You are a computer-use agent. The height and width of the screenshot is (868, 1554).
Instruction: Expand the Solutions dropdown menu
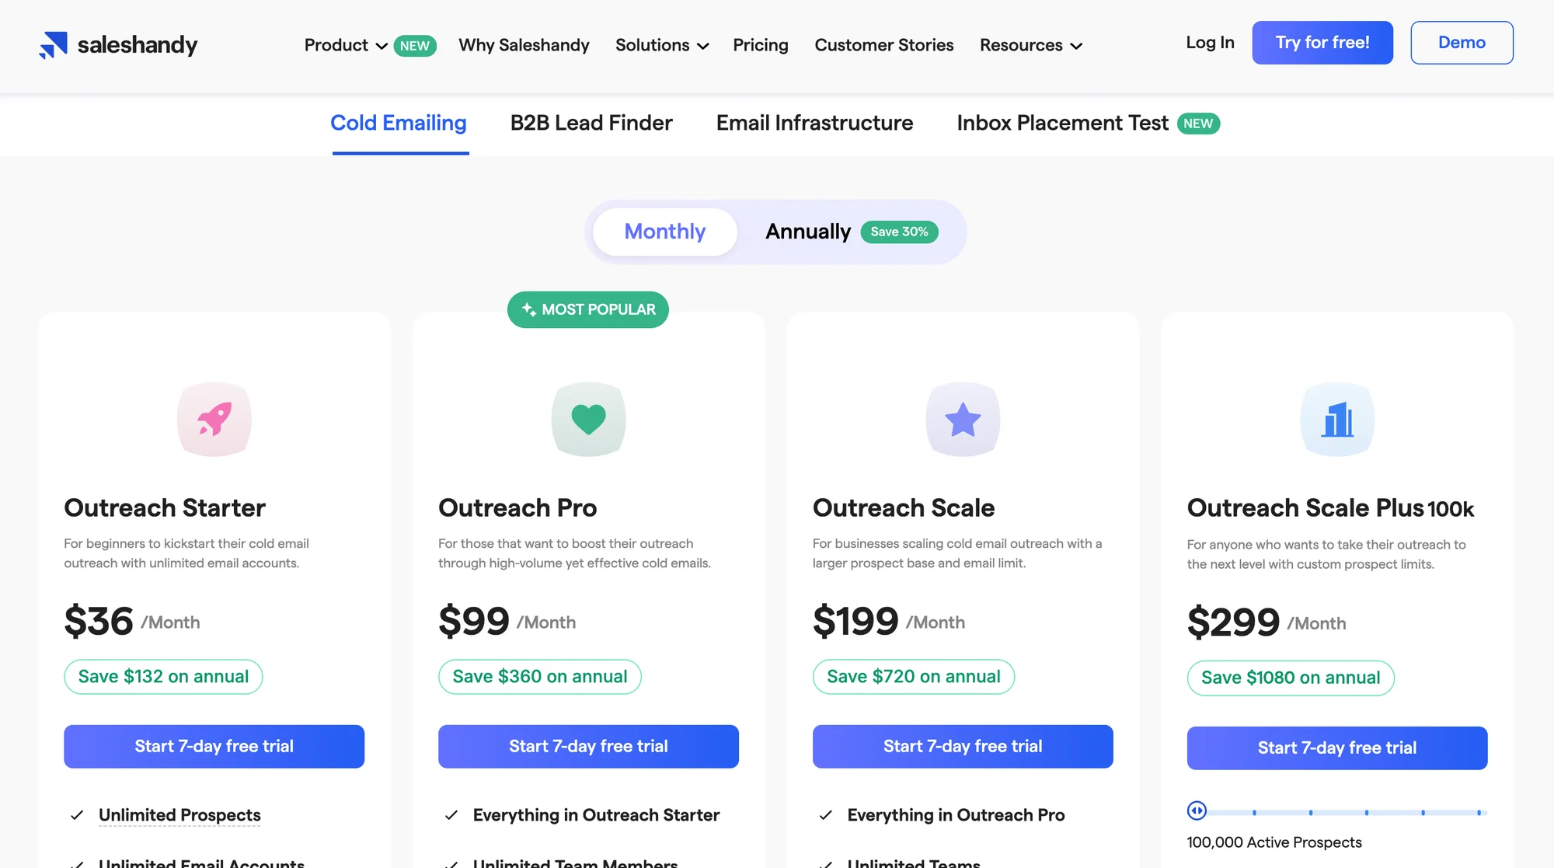click(662, 45)
